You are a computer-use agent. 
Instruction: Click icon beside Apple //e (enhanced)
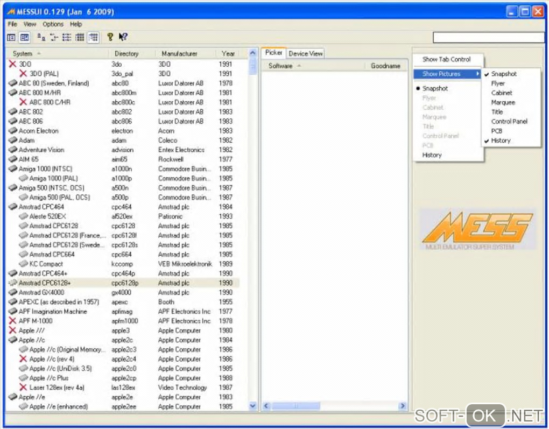coord(23,406)
